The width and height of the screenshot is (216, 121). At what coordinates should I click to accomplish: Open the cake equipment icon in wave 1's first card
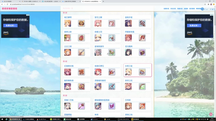81,23
